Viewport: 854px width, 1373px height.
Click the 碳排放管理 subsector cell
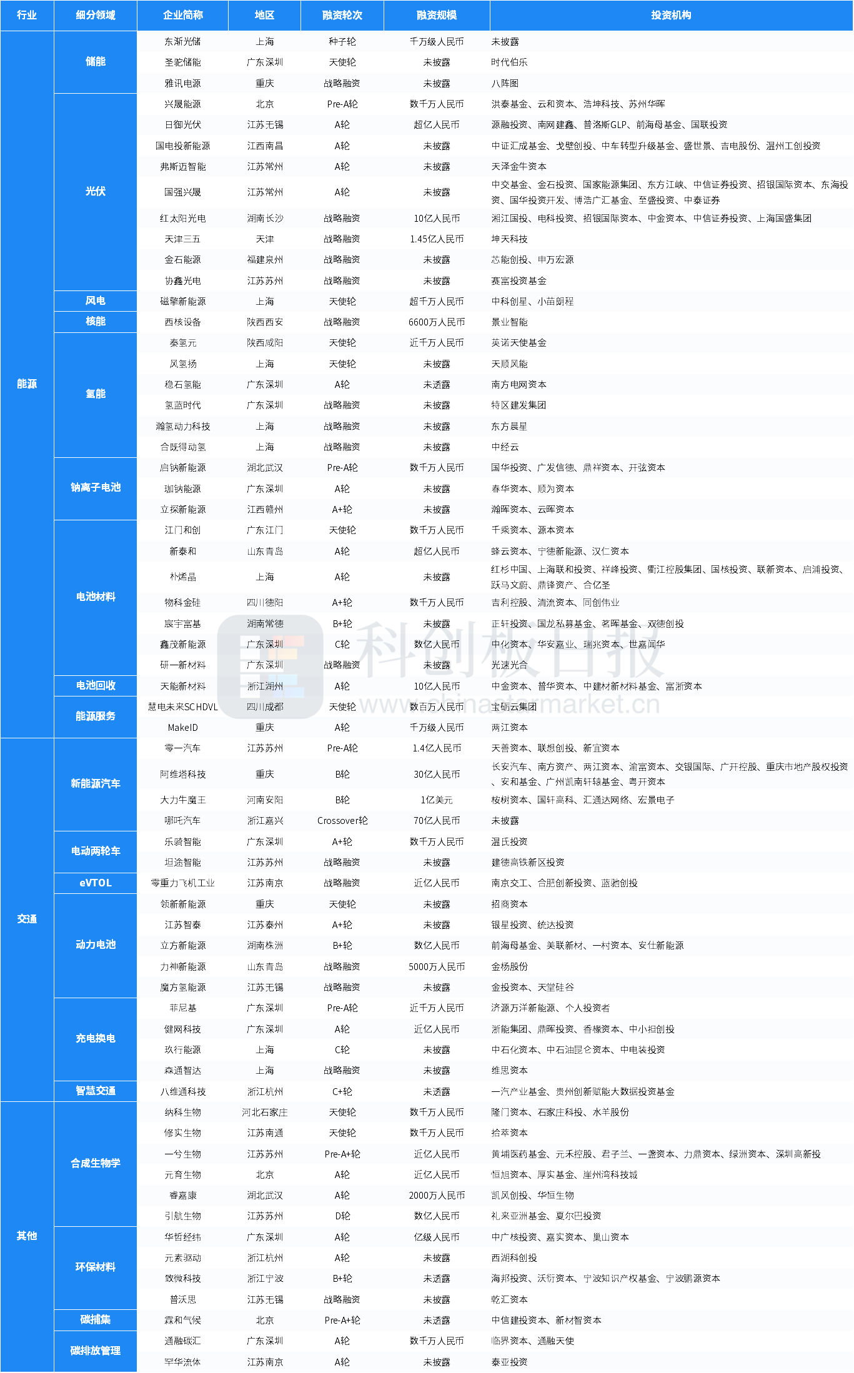tap(96, 1351)
